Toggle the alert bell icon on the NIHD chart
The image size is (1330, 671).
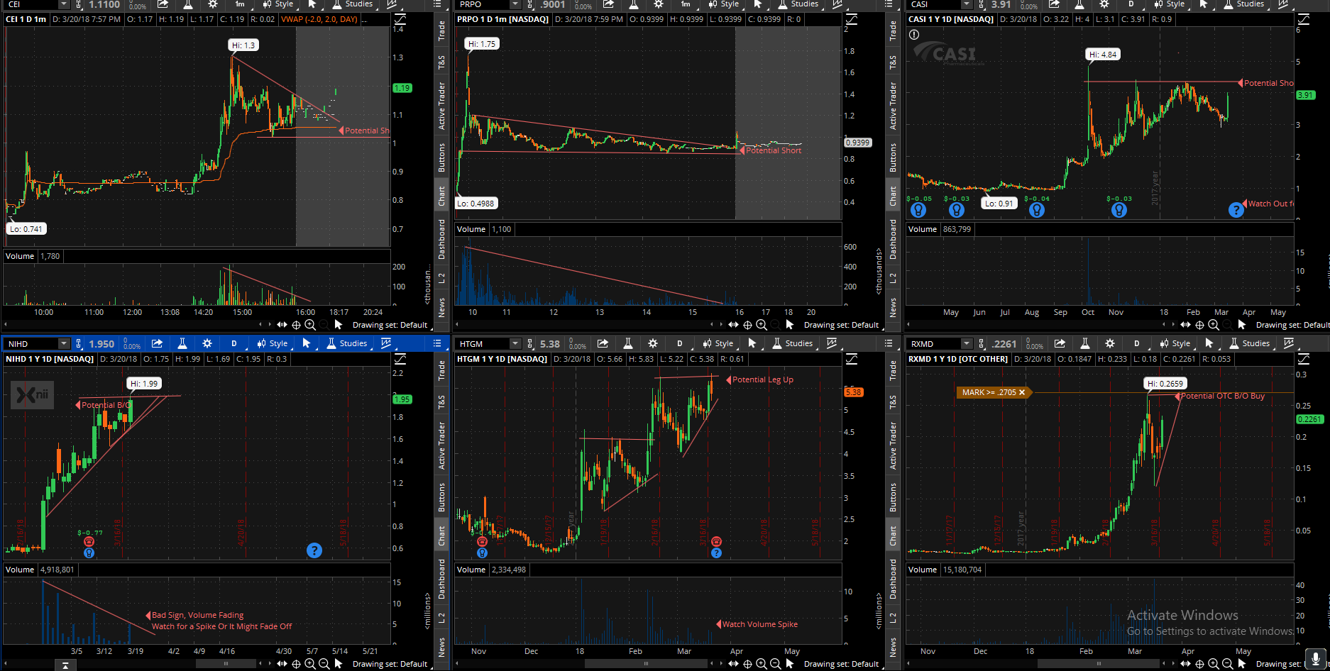(x=89, y=541)
